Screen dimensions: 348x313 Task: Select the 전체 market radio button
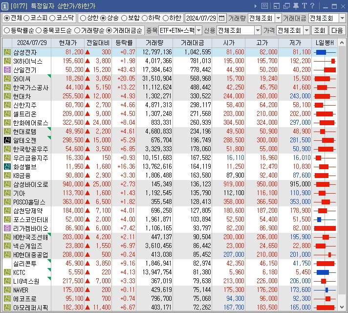[x=7, y=18]
